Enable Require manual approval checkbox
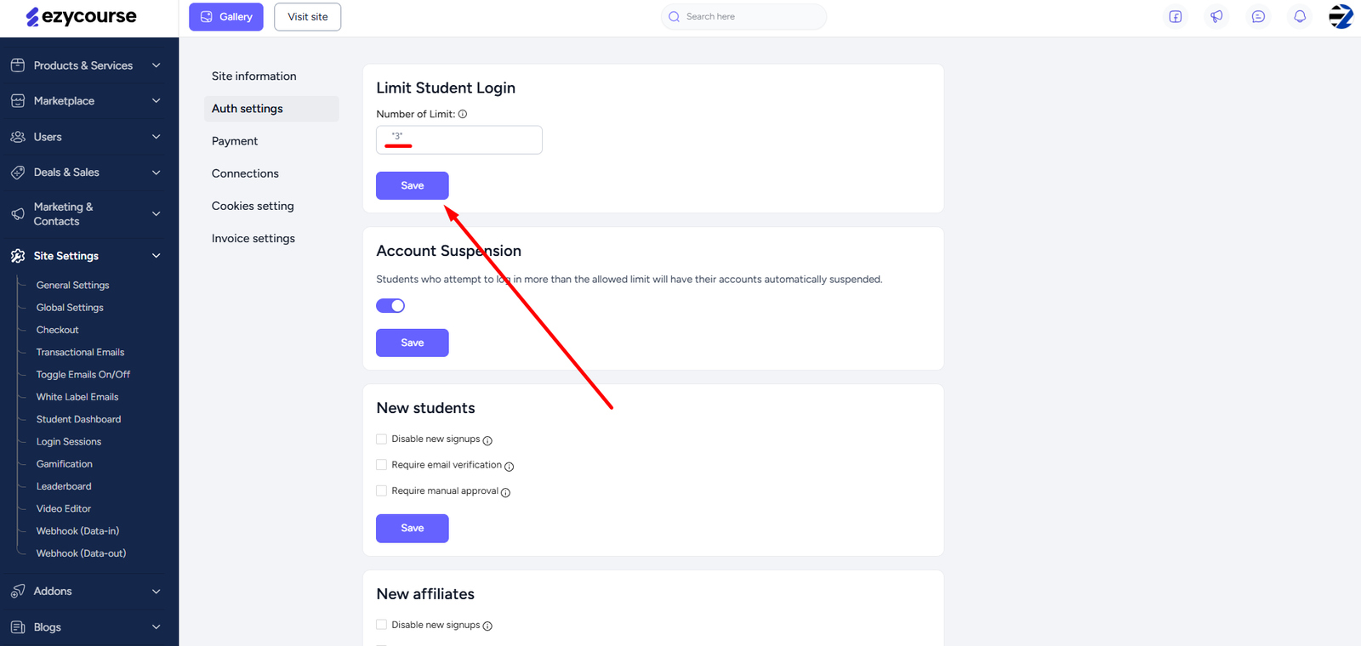 pos(382,491)
